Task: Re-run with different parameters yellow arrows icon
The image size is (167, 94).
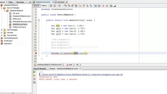Action: [x=34, y=75]
